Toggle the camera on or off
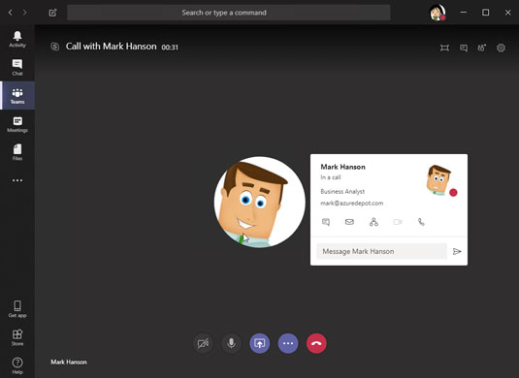The image size is (519, 378). [x=203, y=343]
